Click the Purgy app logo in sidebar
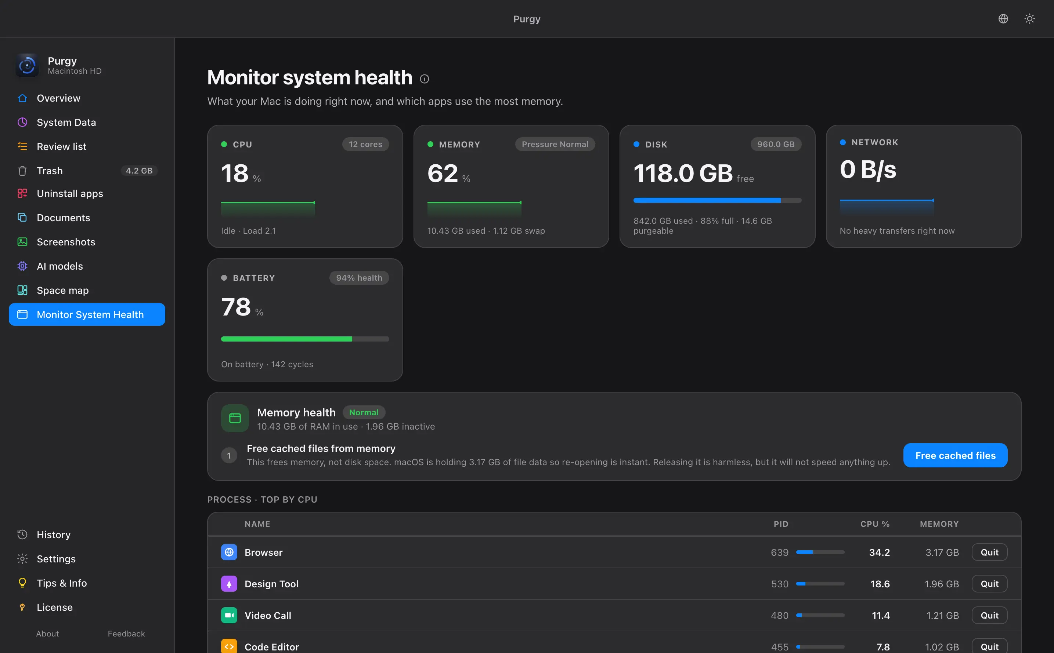 pos(27,65)
